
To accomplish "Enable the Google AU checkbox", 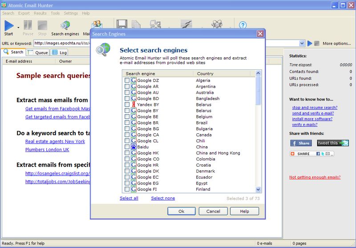I will coord(127,92).
